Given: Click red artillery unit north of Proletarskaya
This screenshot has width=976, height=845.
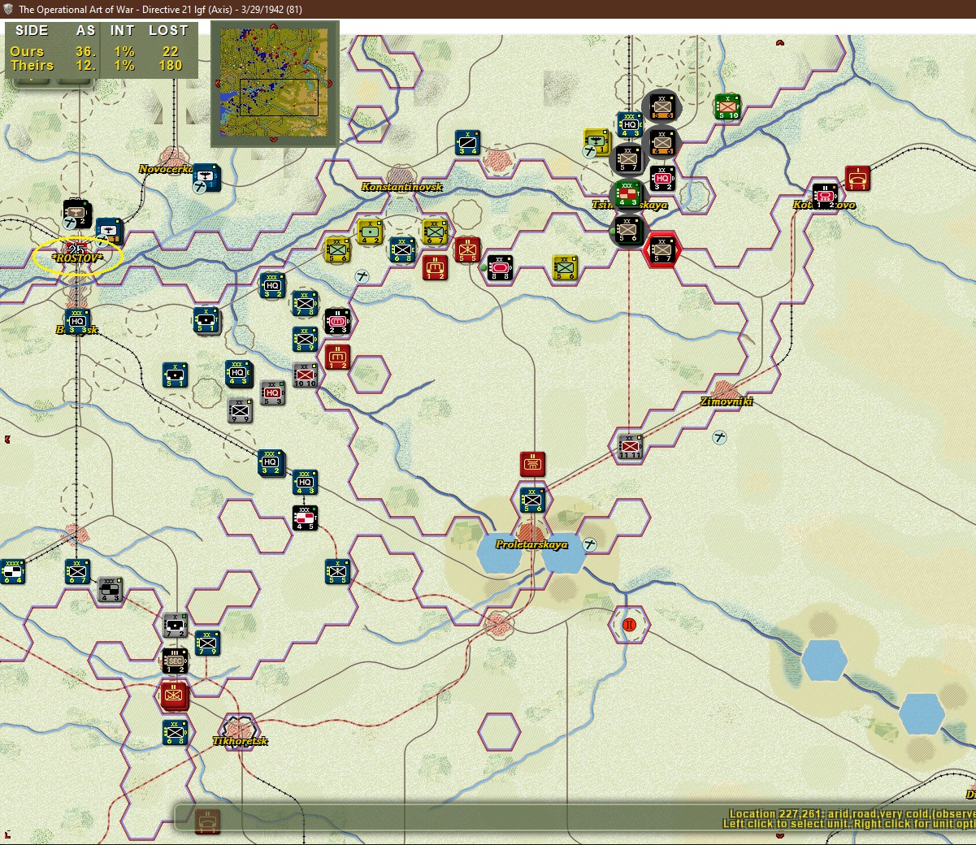Looking at the screenshot, I should 532,464.
